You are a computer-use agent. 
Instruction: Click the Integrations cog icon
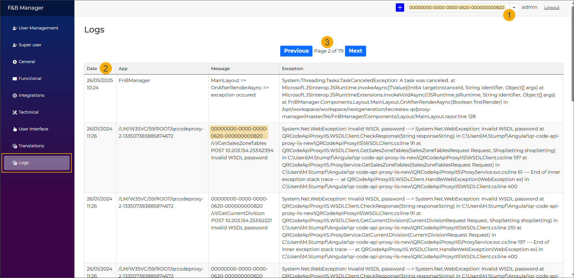tap(14, 96)
